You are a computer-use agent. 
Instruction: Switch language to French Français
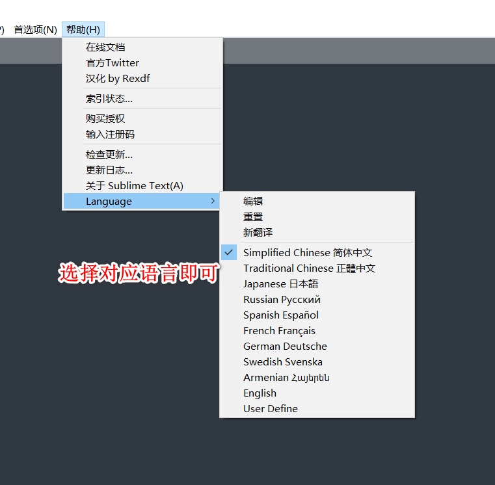pos(317,331)
